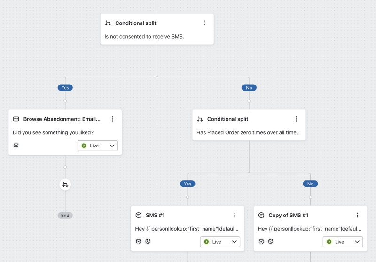Click small envelope status icon under "Did you see something"
Viewport: 376px width, 262px height.
pyautogui.click(x=16, y=146)
